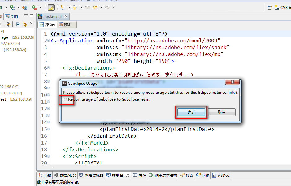Open the Back history dropdown arrow
The height and width of the screenshot is (186, 291).
pos(101,7)
